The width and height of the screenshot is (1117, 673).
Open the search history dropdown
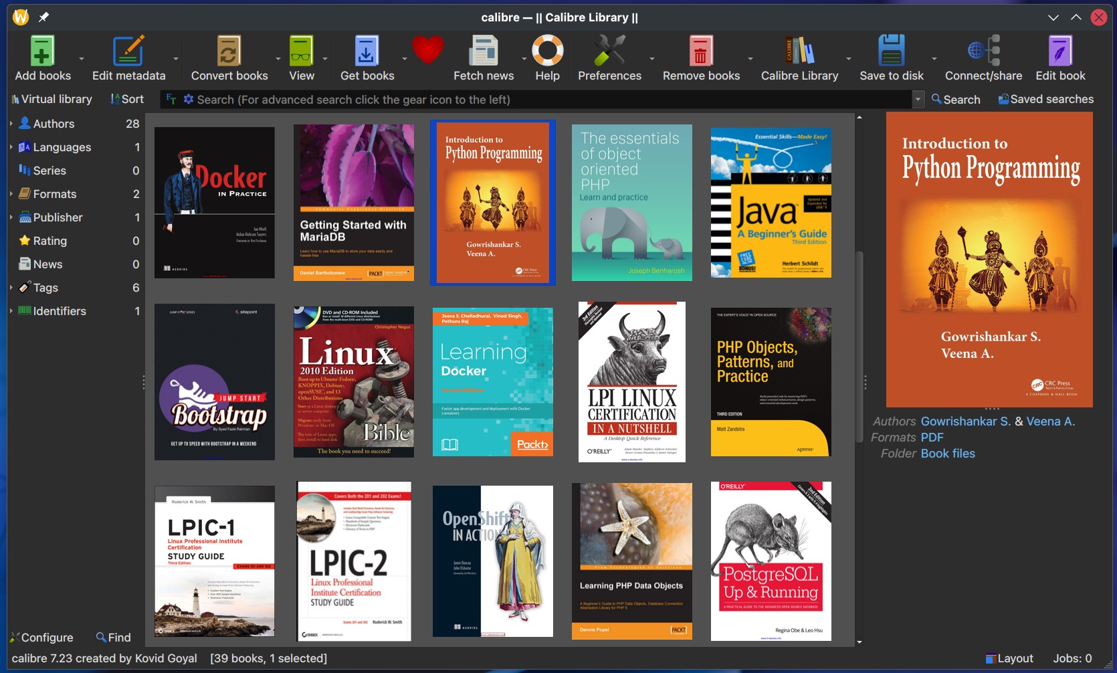[x=918, y=99]
